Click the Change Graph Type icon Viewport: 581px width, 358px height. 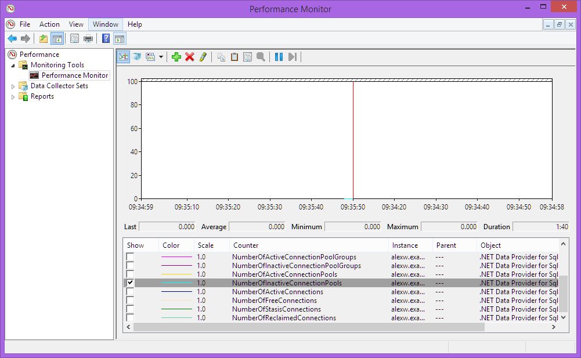click(x=150, y=57)
